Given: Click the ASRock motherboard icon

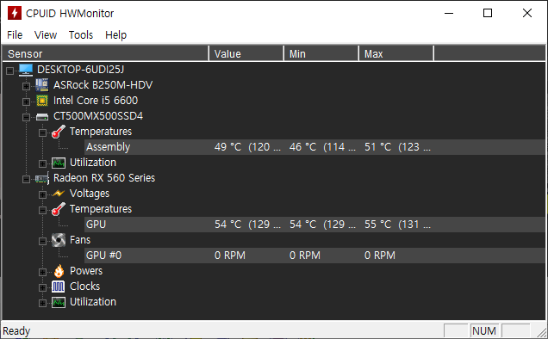Looking at the screenshot, I should pyautogui.click(x=42, y=85).
